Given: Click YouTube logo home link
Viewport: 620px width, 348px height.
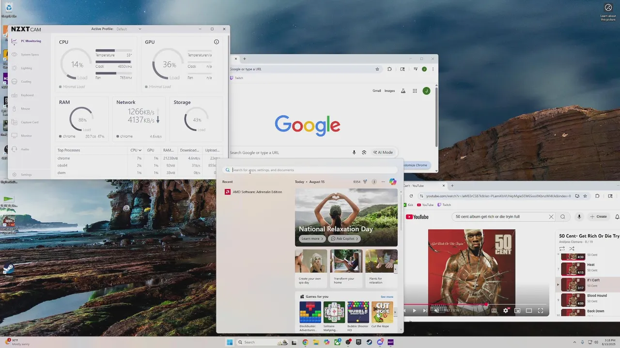Looking at the screenshot, I should [x=418, y=217].
